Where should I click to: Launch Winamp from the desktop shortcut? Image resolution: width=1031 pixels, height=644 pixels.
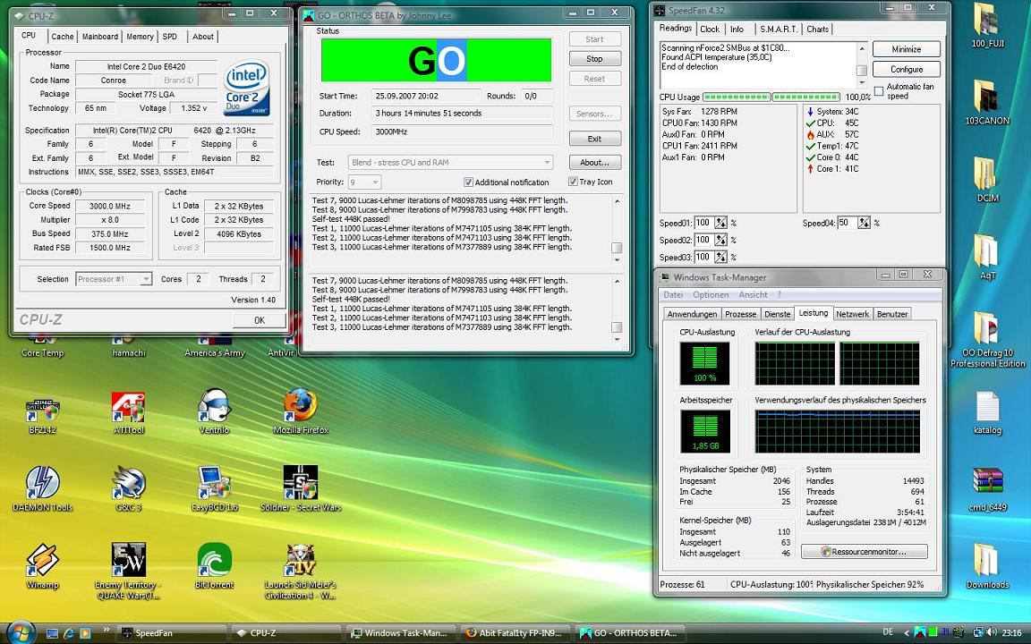click(42, 562)
